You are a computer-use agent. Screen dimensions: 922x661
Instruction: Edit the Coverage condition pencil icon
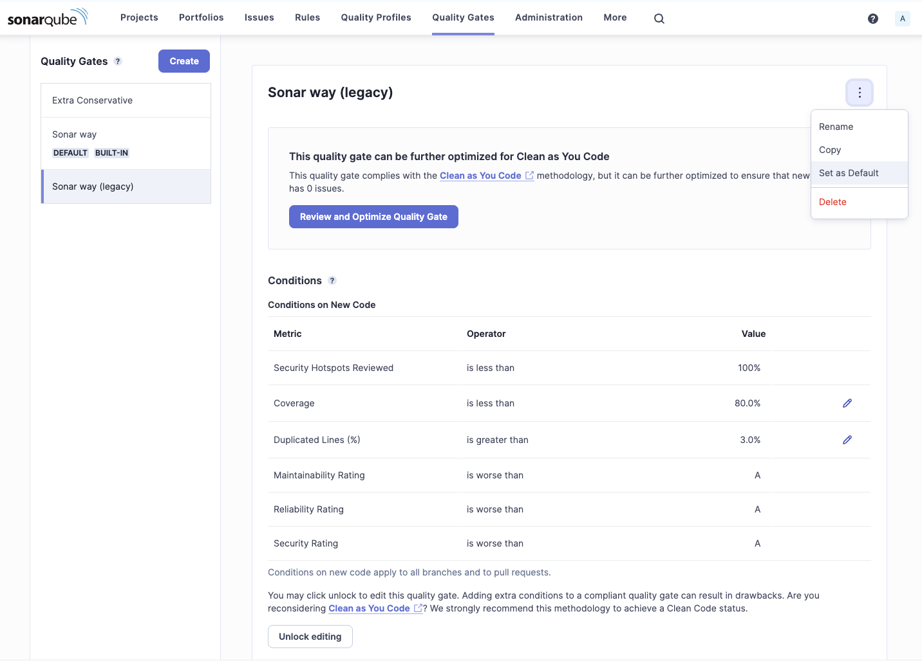847,403
